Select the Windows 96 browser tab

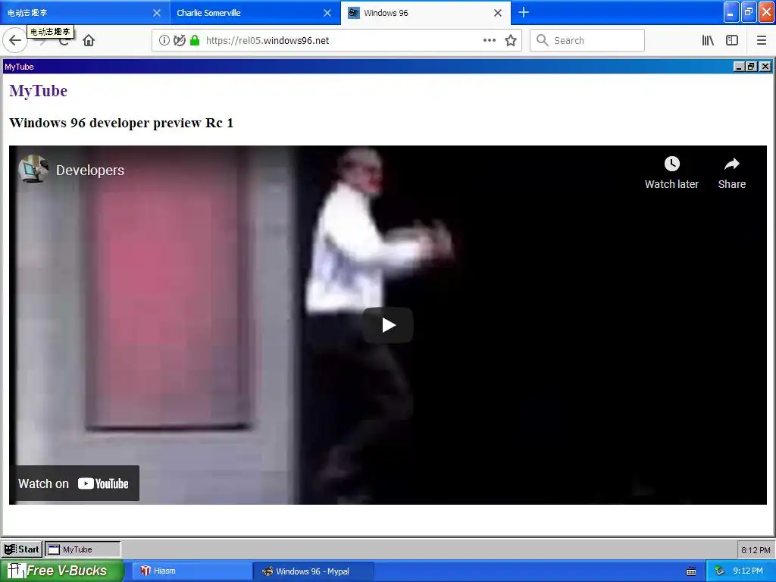[426, 13]
